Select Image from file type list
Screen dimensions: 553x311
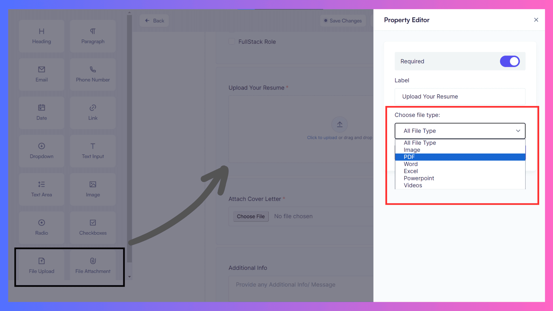click(412, 150)
